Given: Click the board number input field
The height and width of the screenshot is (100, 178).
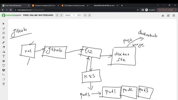Looking at the screenshot, I should tap(74, 15).
